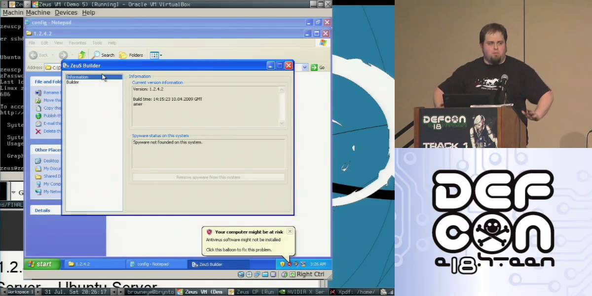Screen dimensions: 592x296
Task: Select Information item in ZeuS Builder
Action: (94, 77)
